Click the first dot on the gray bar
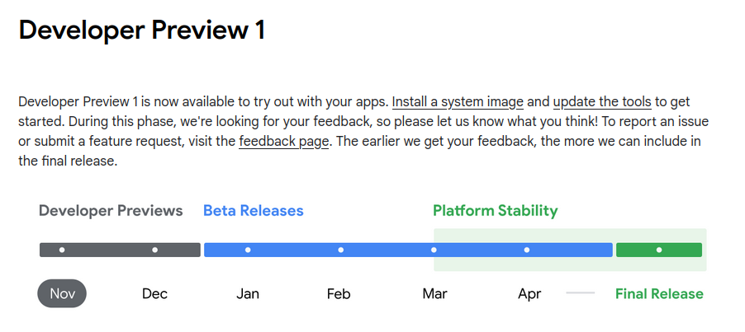The image size is (745, 332). pos(62,250)
